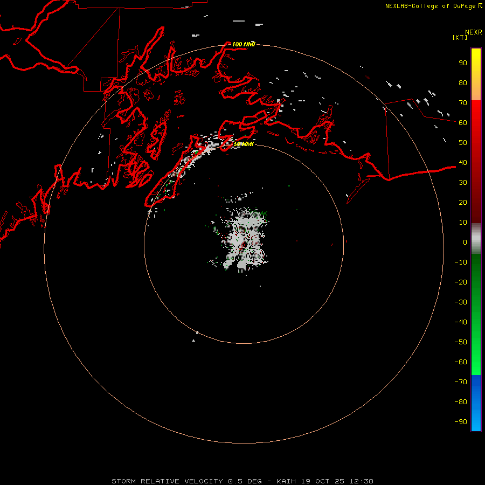Screen dimensions: 485x485
Task: Click the NEXLAB-College of DuPage credit text
Action: tap(430, 6)
